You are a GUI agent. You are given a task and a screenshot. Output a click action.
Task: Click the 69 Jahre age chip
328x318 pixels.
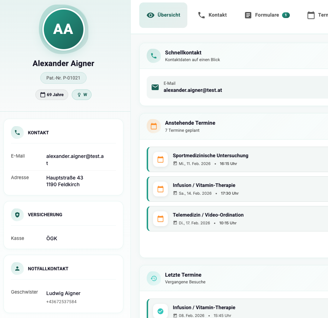click(52, 95)
